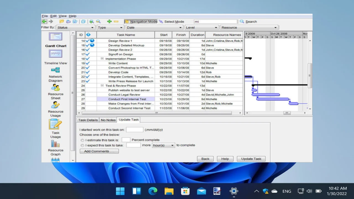The image size is (354, 199).
Task: Click the Task Name column header
Action: point(126,35)
